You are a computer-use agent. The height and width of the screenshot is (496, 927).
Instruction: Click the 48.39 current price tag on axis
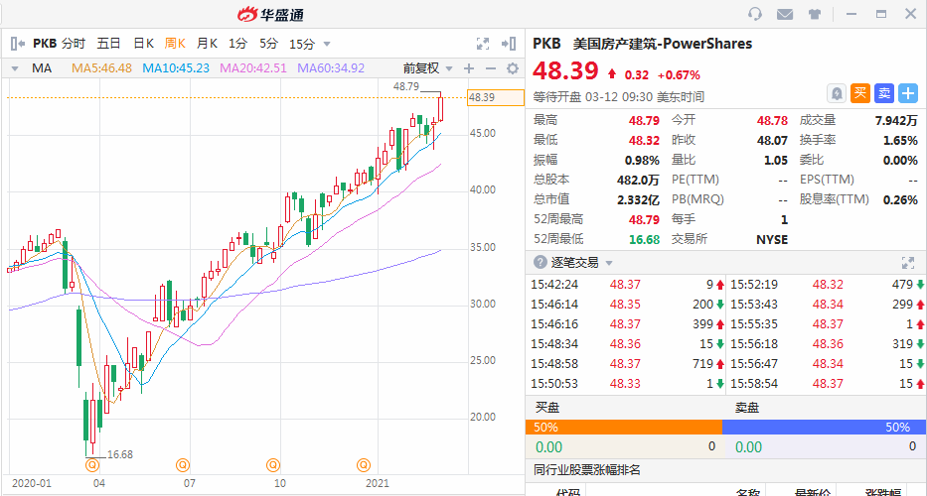click(496, 97)
